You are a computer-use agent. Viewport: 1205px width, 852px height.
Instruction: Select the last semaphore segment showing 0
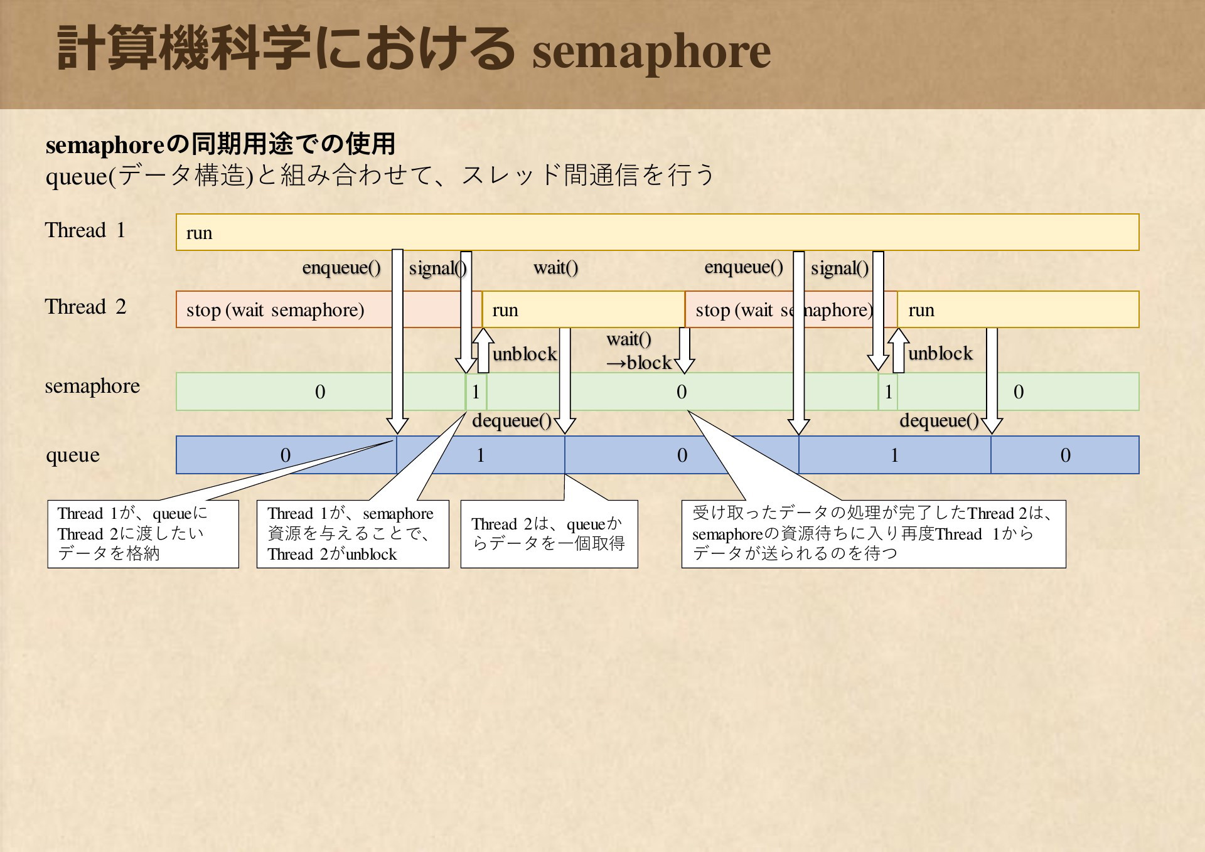coord(1018,391)
